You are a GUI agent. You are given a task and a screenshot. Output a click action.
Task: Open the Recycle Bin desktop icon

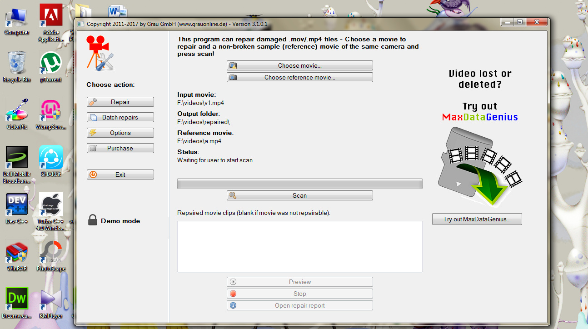point(17,64)
